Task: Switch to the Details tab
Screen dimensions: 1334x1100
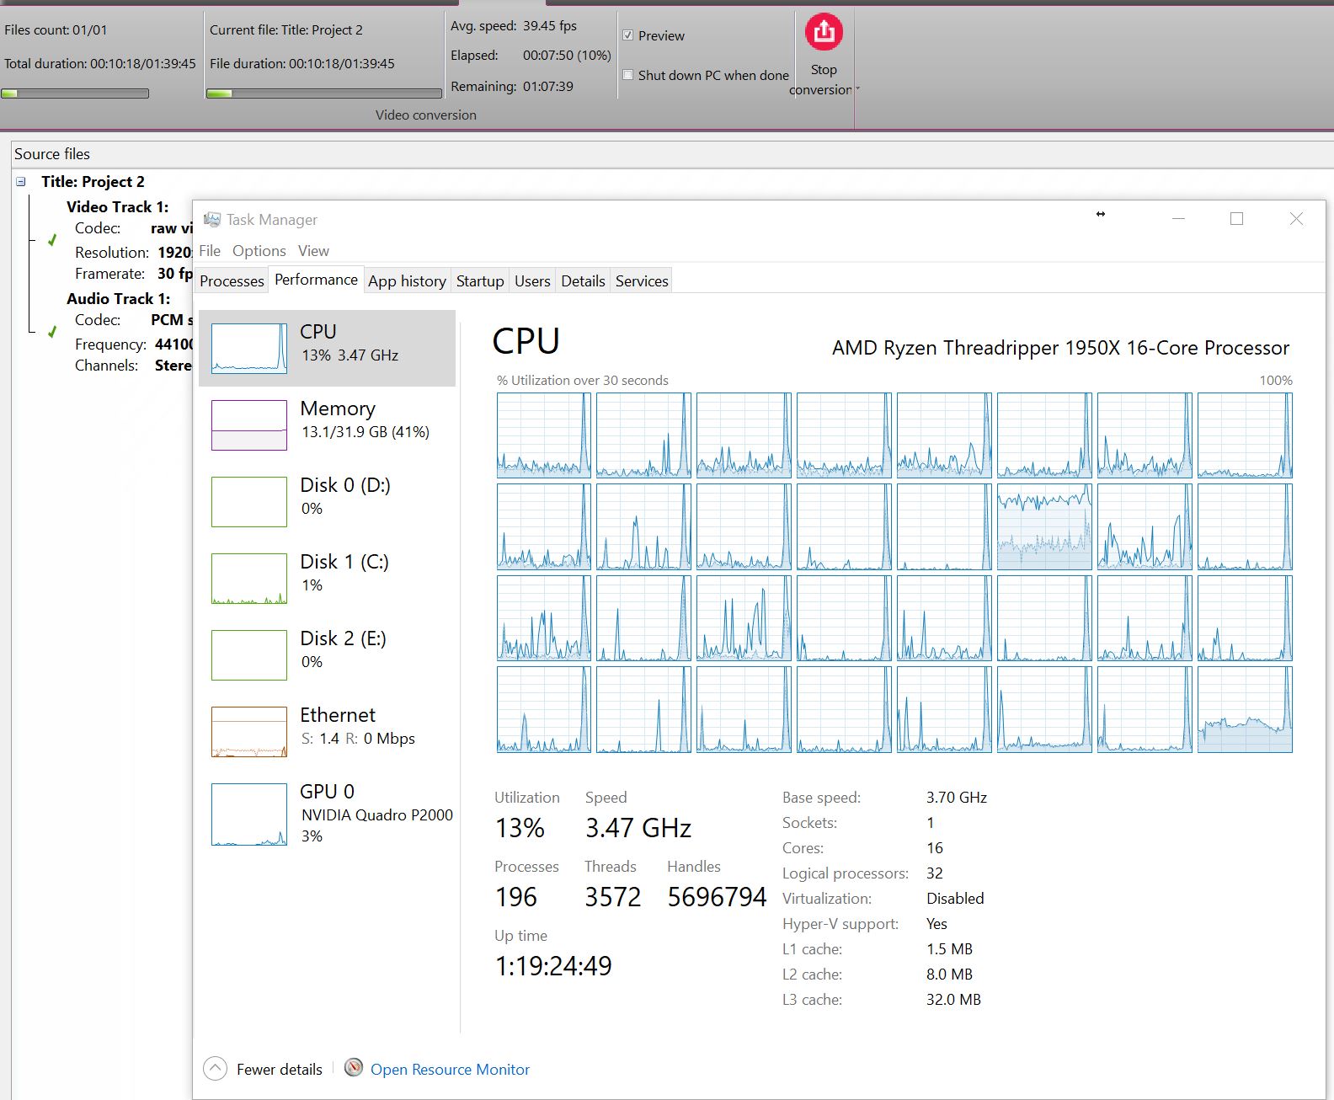Action: coord(583,281)
